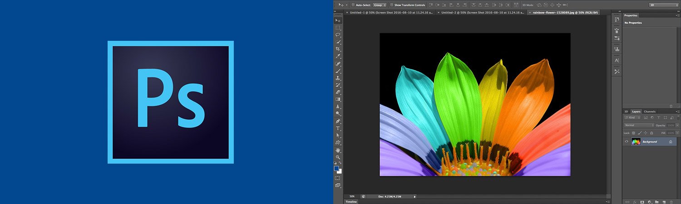681x204 pixels.
Task: Click the Background layer thumbnail
Action: click(636, 141)
